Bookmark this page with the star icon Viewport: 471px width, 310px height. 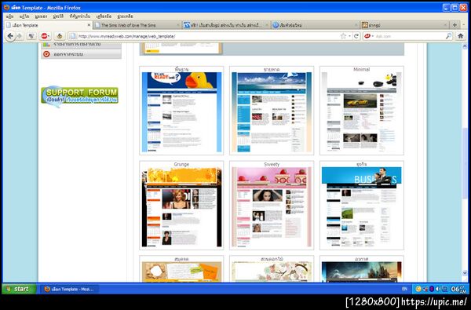coord(343,36)
